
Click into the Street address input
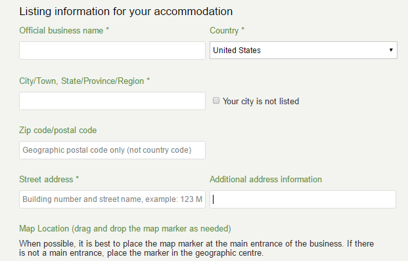point(112,199)
